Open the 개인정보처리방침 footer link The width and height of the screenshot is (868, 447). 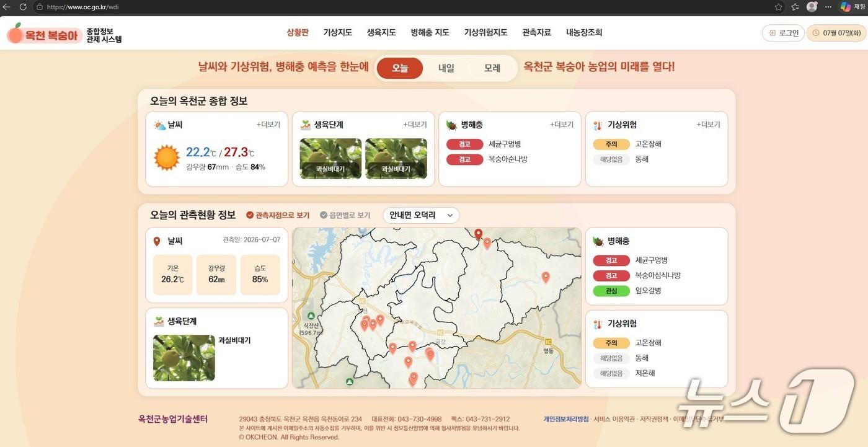point(566,419)
